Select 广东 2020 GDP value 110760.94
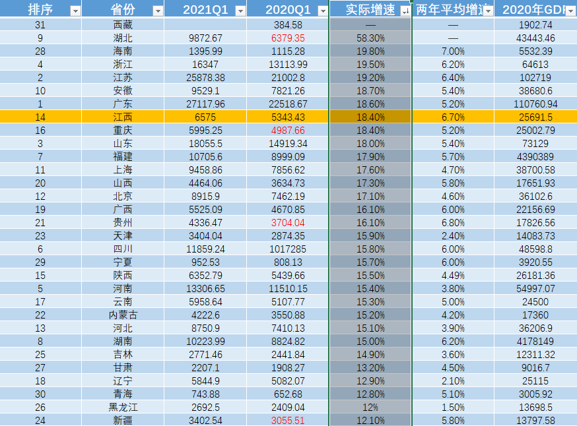The width and height of the screenshot is (577, 426). coord(535,104)
